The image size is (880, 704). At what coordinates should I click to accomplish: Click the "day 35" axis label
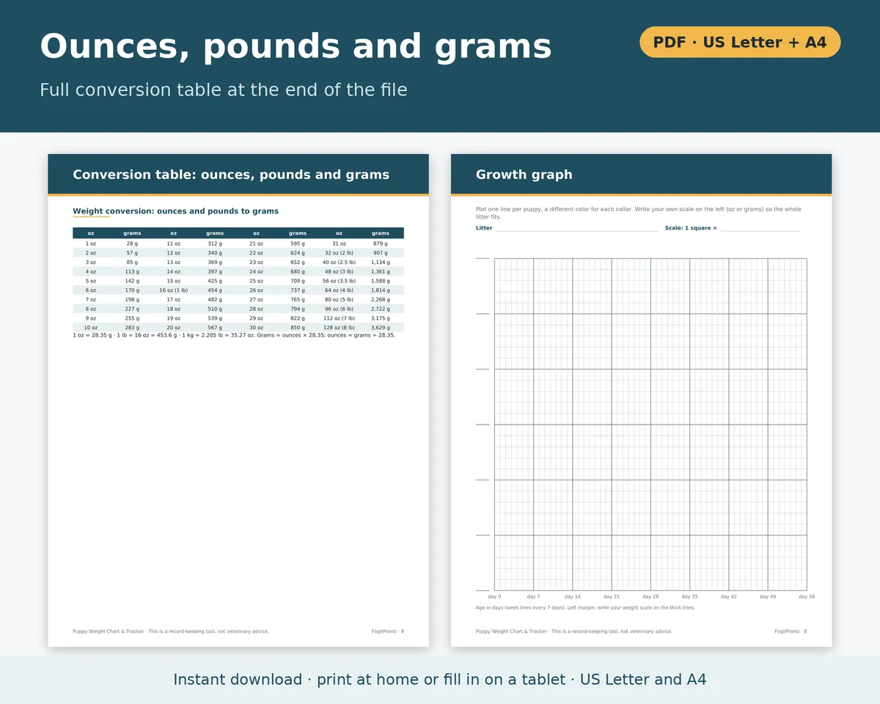(x=689, y=597)
